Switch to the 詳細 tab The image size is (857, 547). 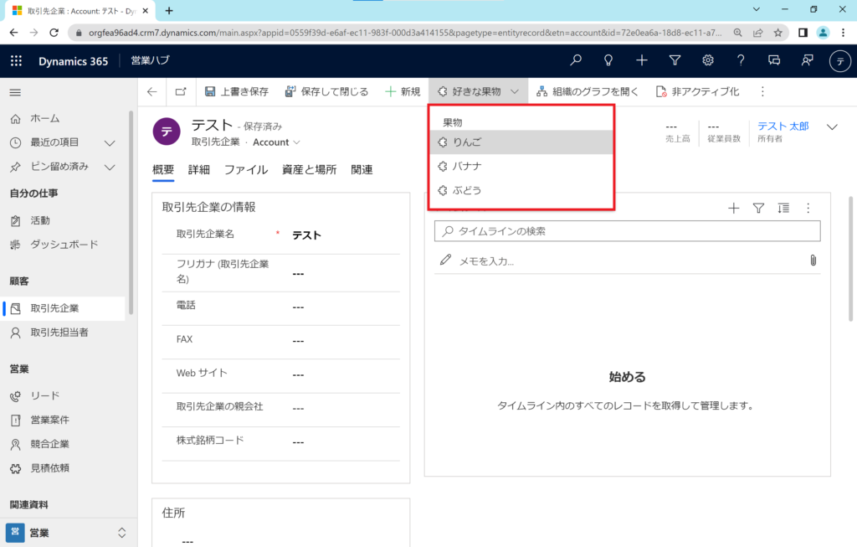199,169
